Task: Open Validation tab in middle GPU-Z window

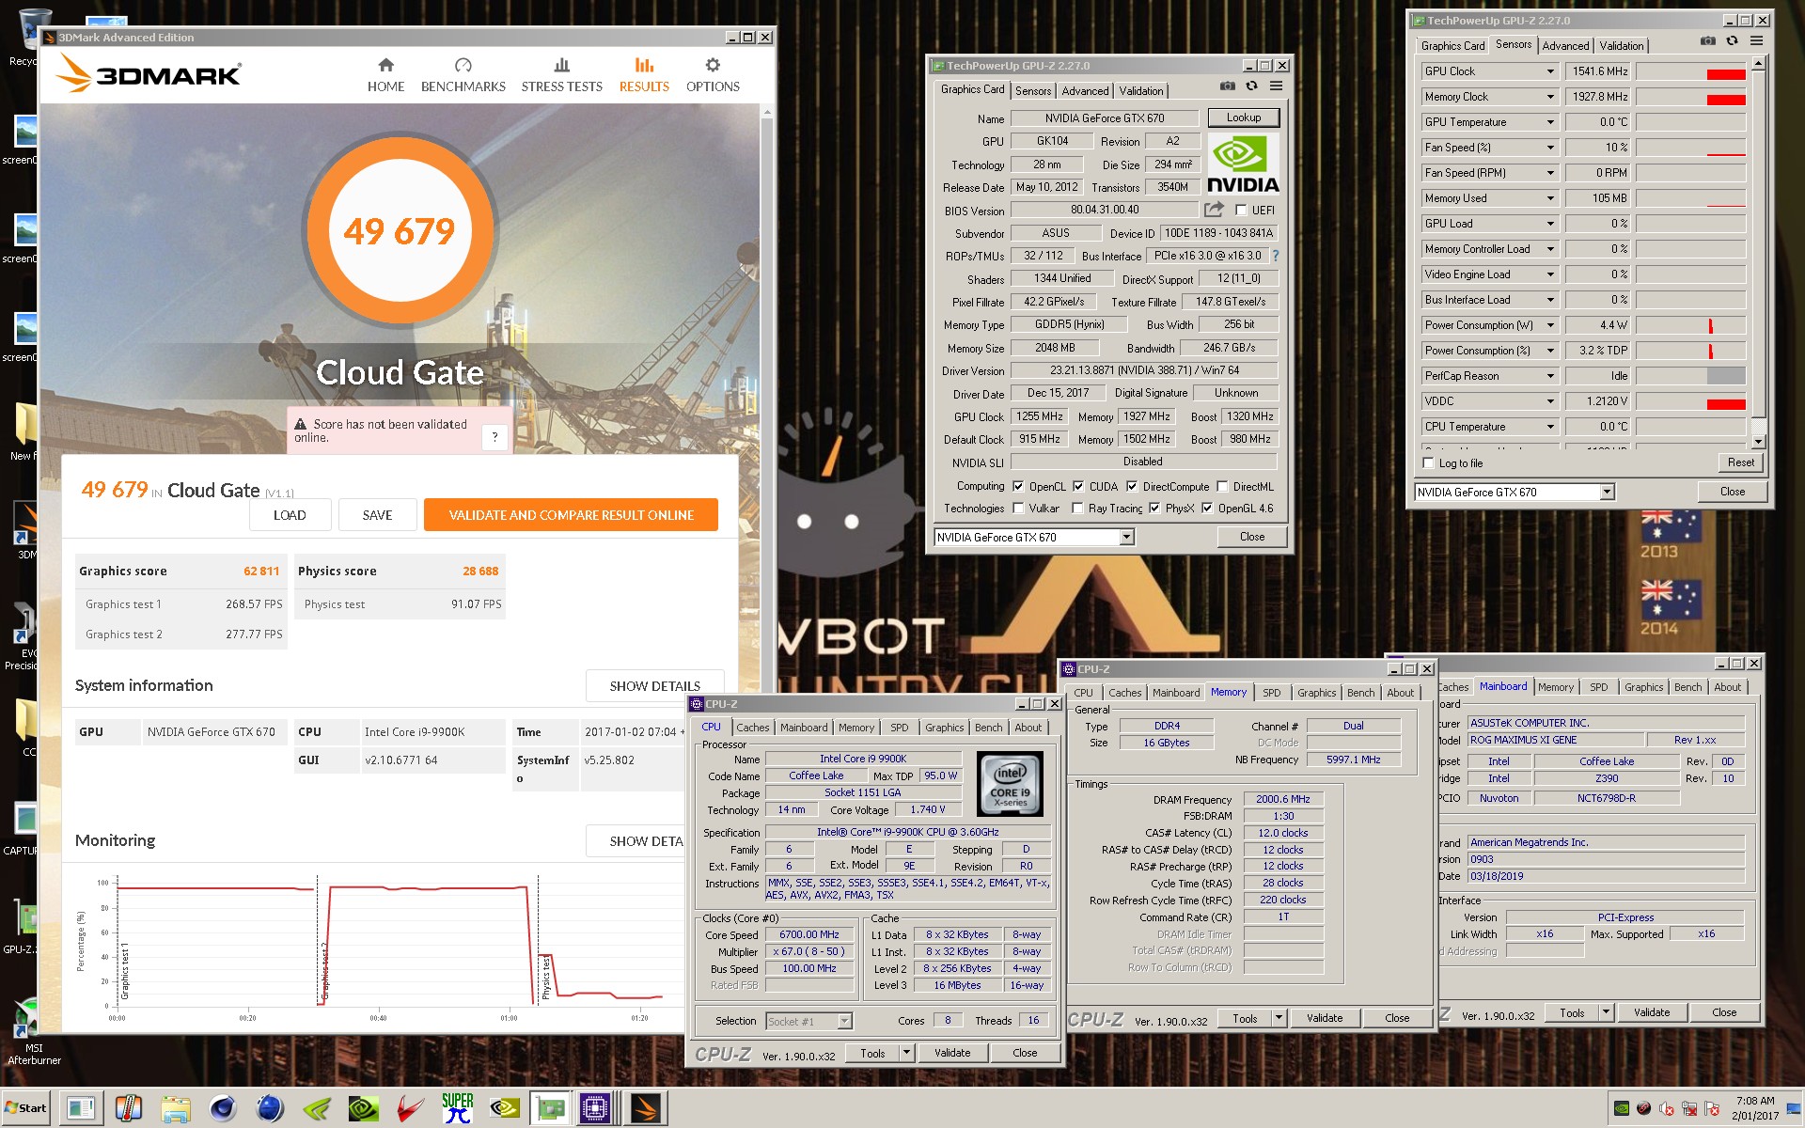Action: coord(1141,91)
